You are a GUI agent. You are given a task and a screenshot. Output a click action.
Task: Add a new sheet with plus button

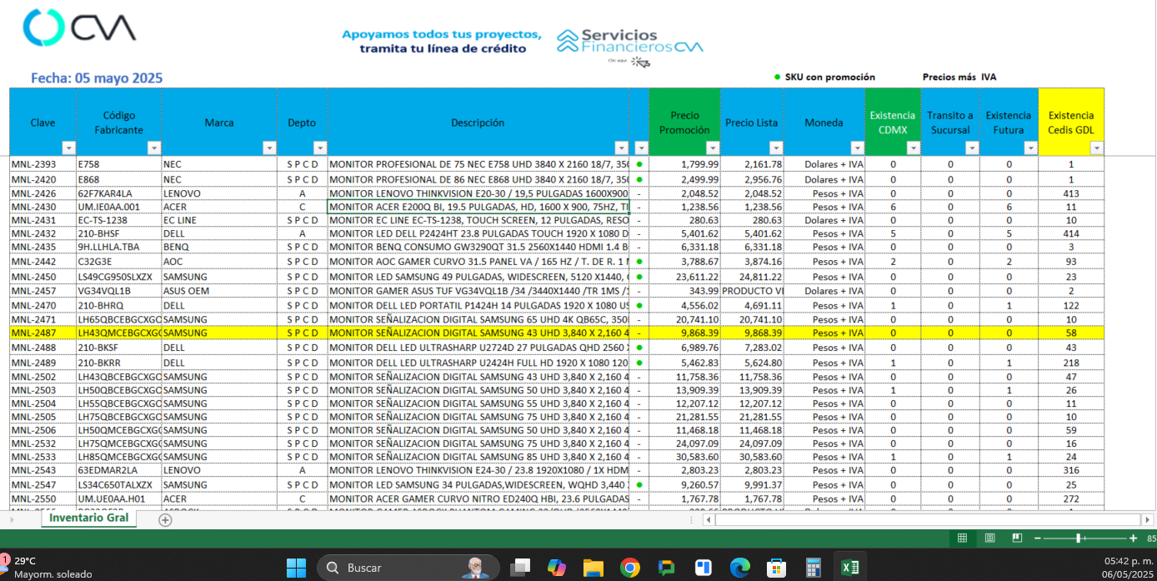[x=165, y=520]
